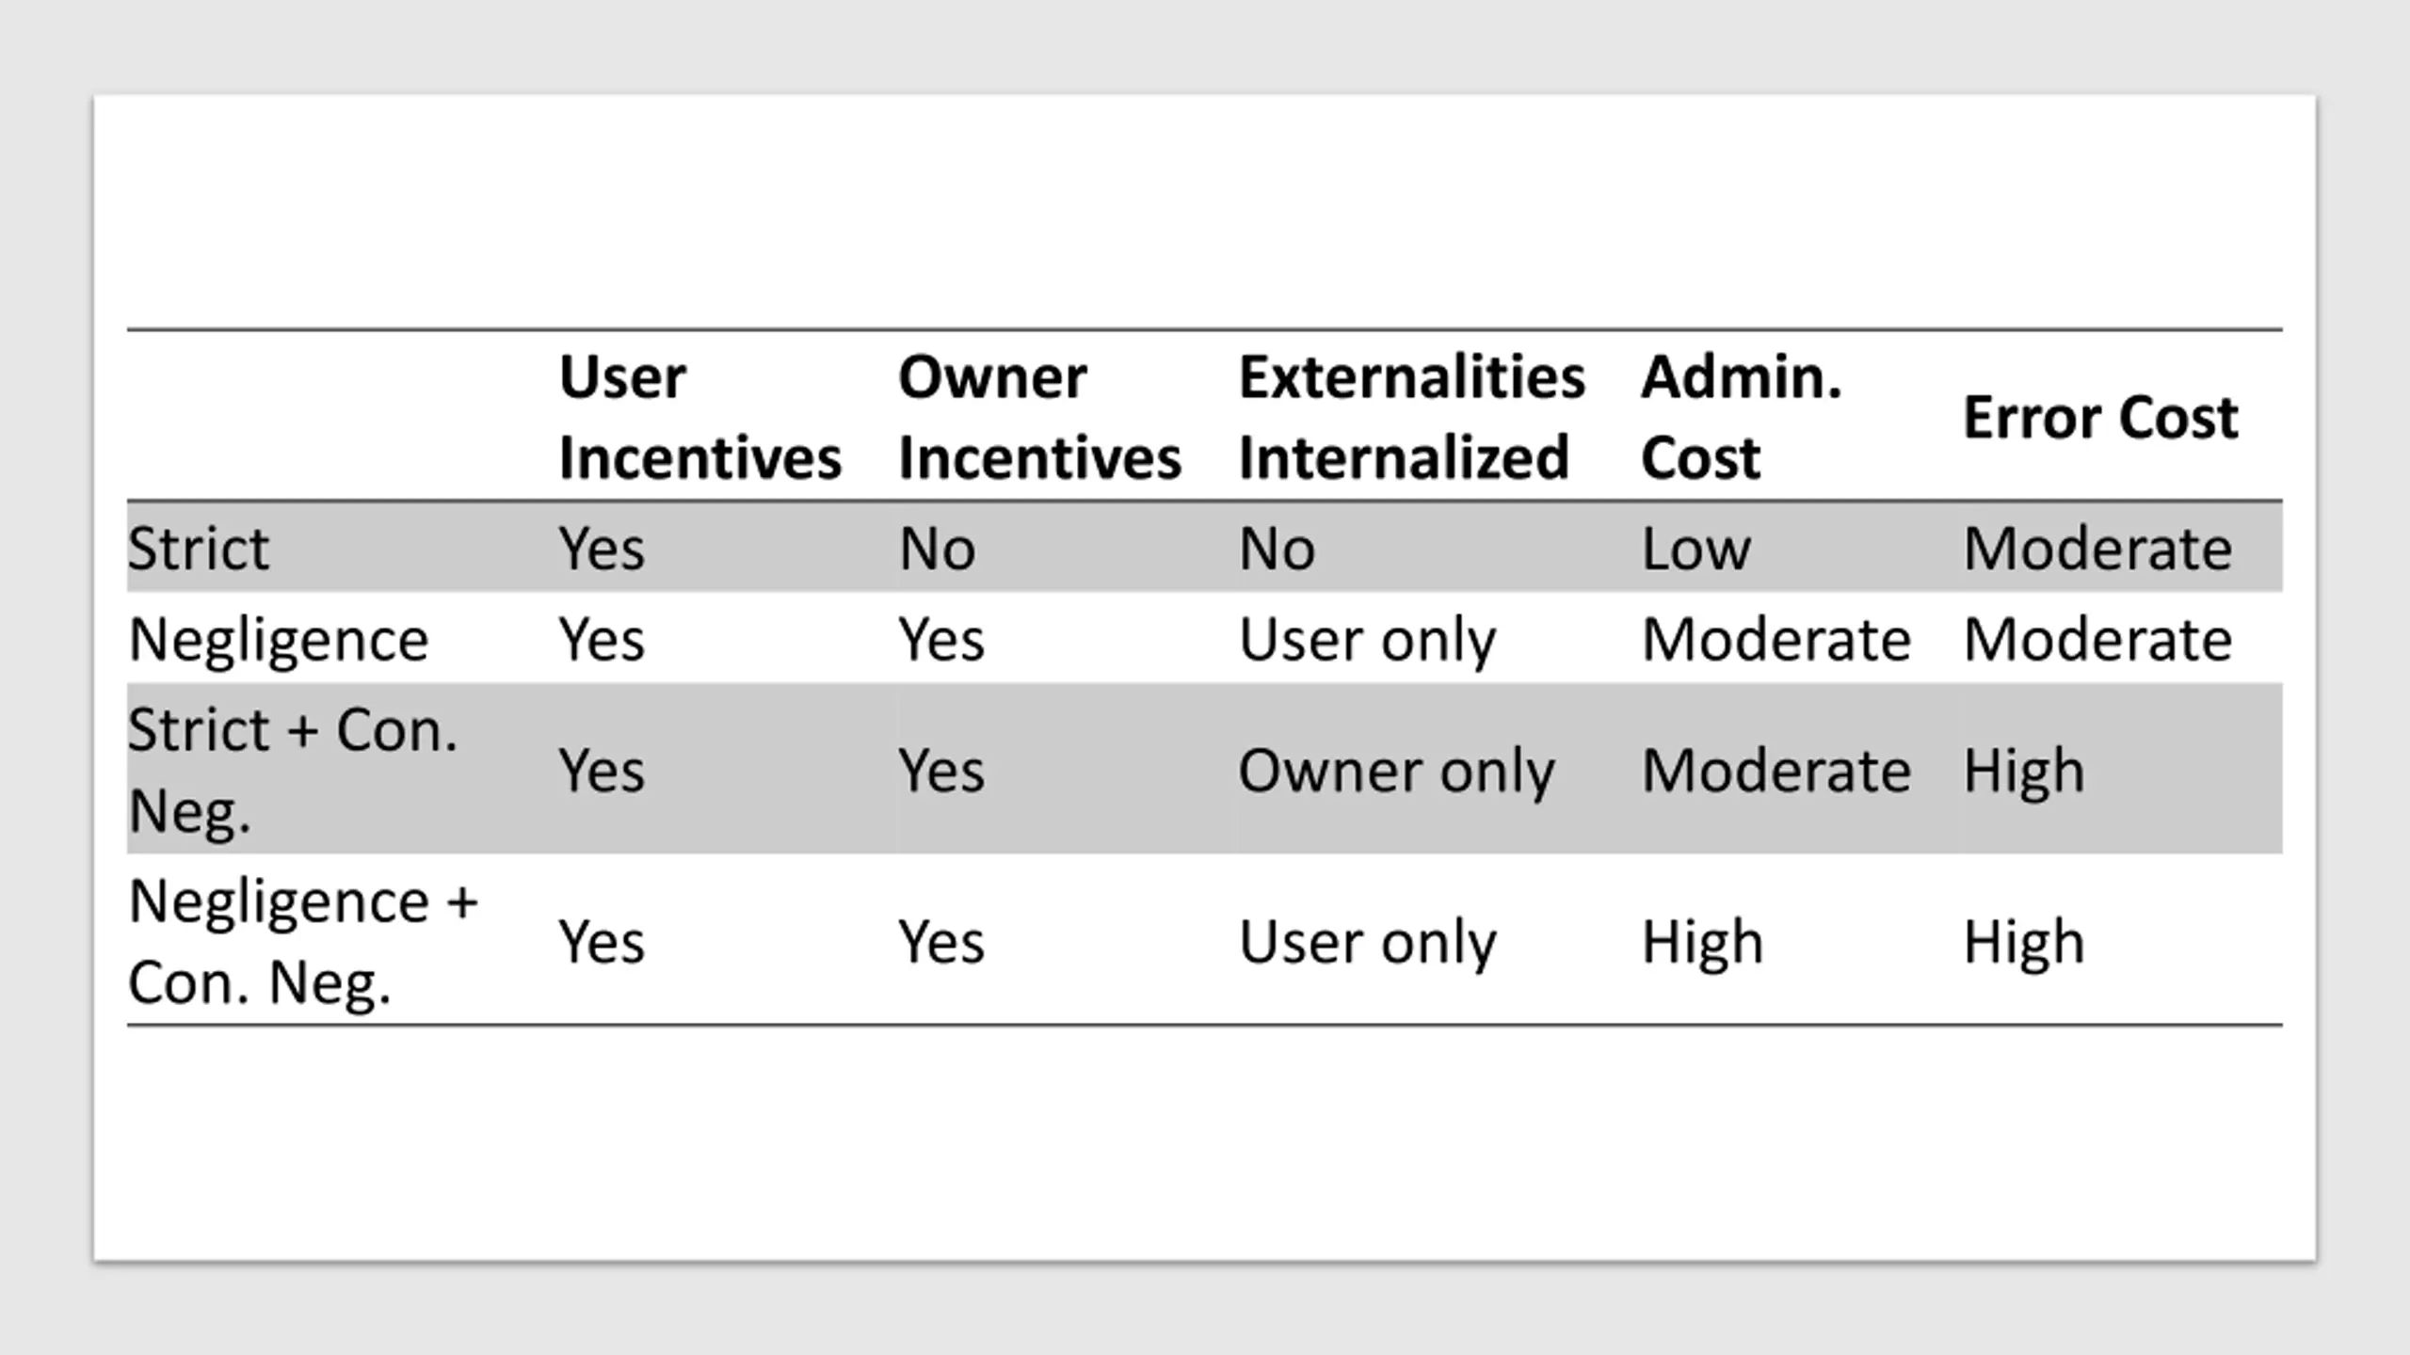Click No under Externalities Internalized
The image size is (2410, 1355).
[1277, 548]
